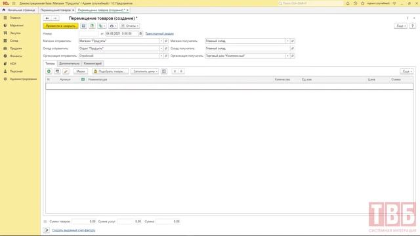The width and height of the screenshot is (420, 236).
Task: Click Провести и закрыть button
Action: pyautogui.click(x=60, y=26)
